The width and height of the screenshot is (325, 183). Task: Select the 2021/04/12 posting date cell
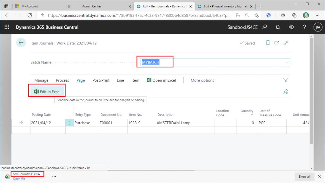[x=48, y=123]
